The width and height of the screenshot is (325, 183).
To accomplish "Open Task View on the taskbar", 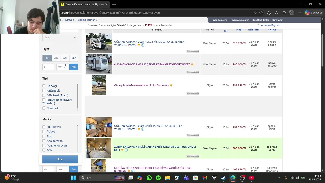I will coord(131,178).
